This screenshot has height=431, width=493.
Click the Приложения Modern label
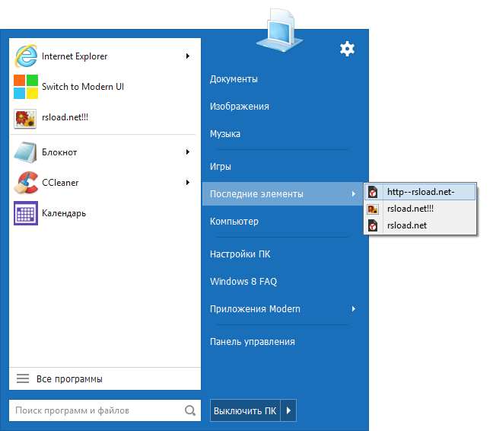coord(255,309)
